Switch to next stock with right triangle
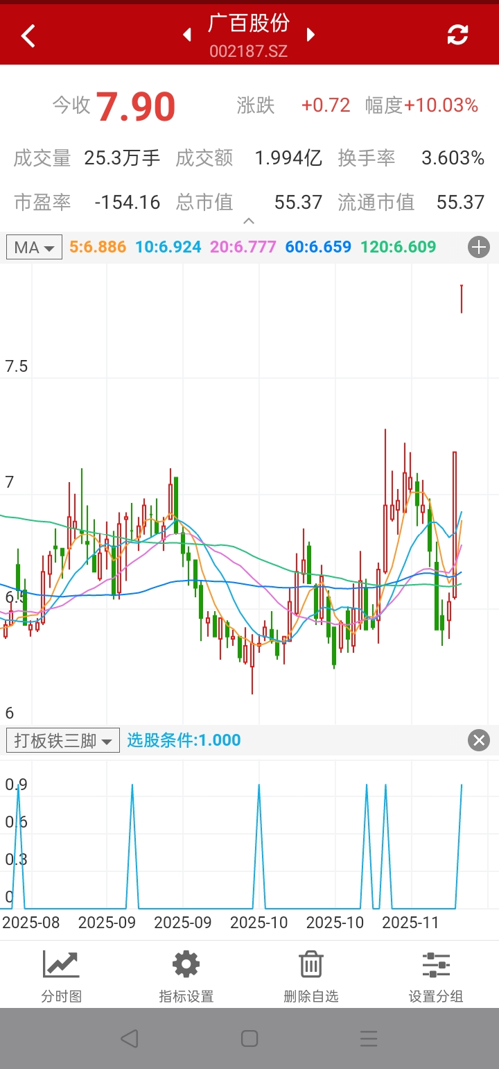Screen dimensions: 499x1069 [x=310, y=35]
